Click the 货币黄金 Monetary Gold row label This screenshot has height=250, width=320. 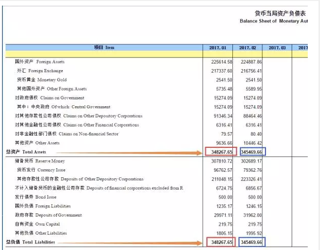coord(42,80)
